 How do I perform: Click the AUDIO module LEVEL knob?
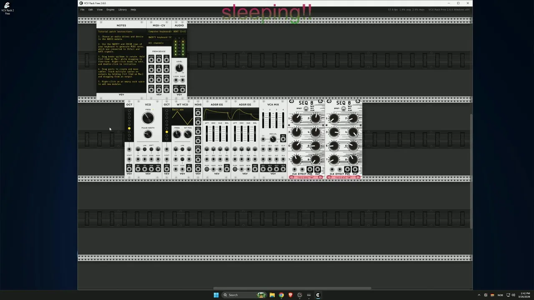[179, 68]
